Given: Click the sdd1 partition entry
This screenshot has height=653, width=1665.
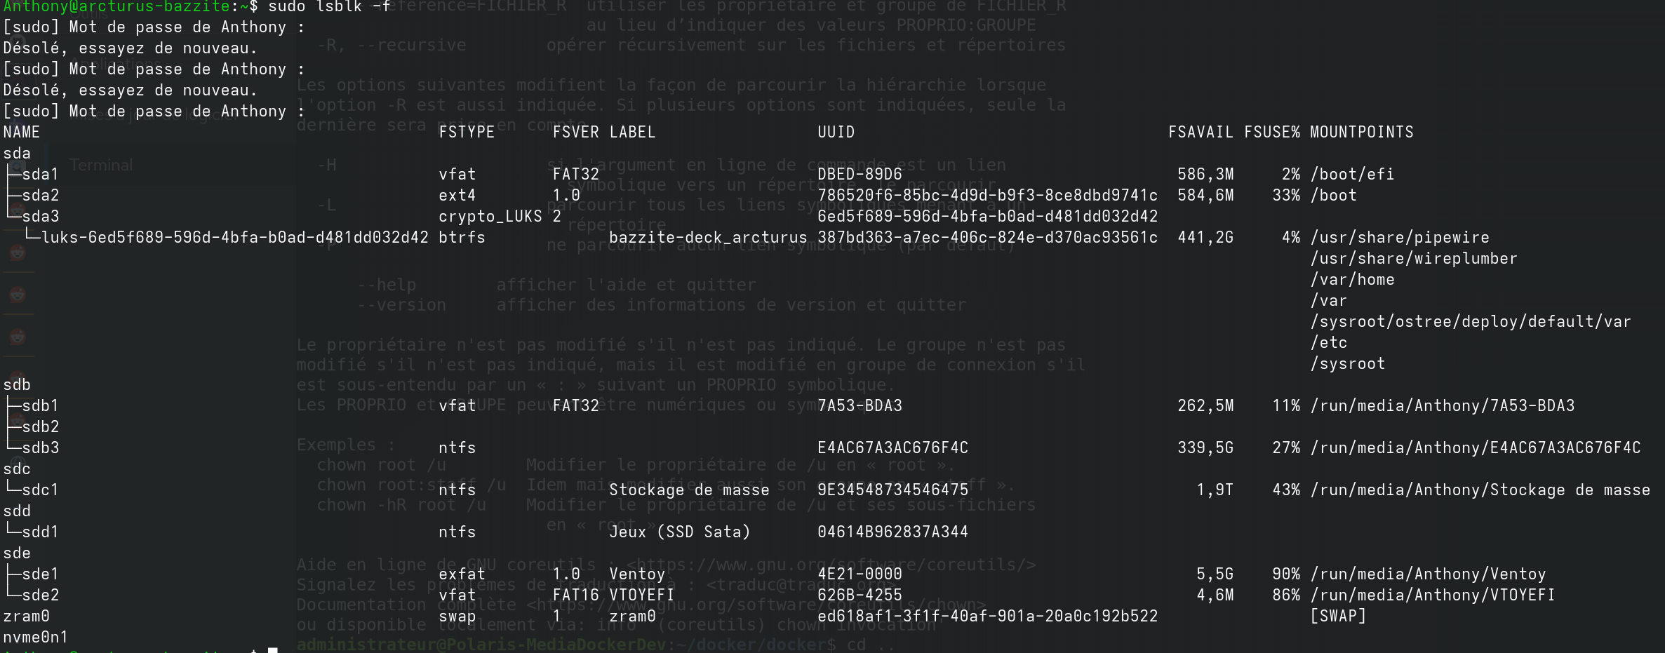Looking at the screenshot, I should [40, 532].
